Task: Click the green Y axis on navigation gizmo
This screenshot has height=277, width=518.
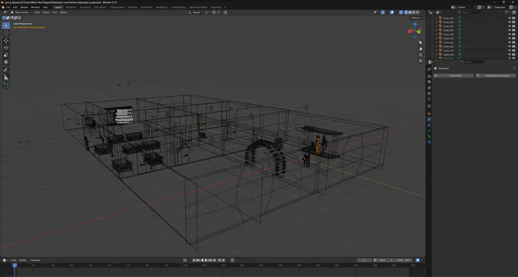Action: (x=419, y=32)
